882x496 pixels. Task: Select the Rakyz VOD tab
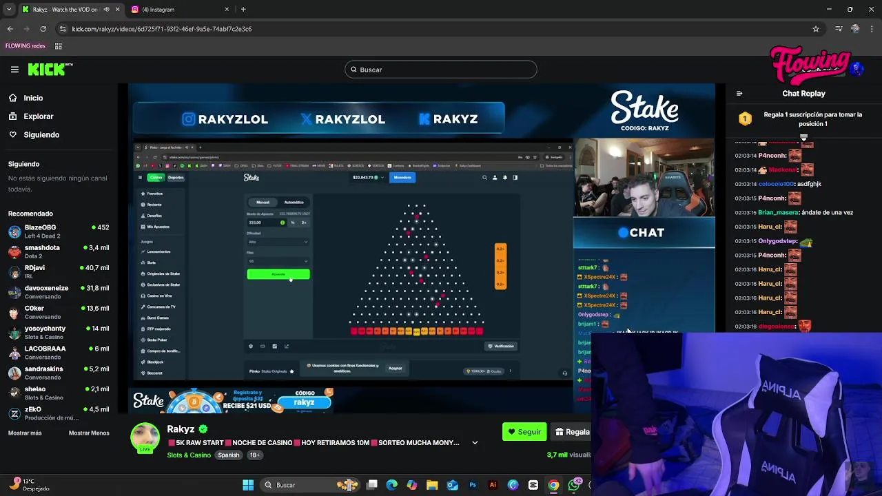coord(65,10)
